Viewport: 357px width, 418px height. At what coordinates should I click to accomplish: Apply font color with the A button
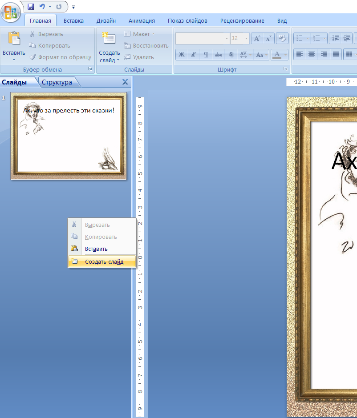click(277, 55)
